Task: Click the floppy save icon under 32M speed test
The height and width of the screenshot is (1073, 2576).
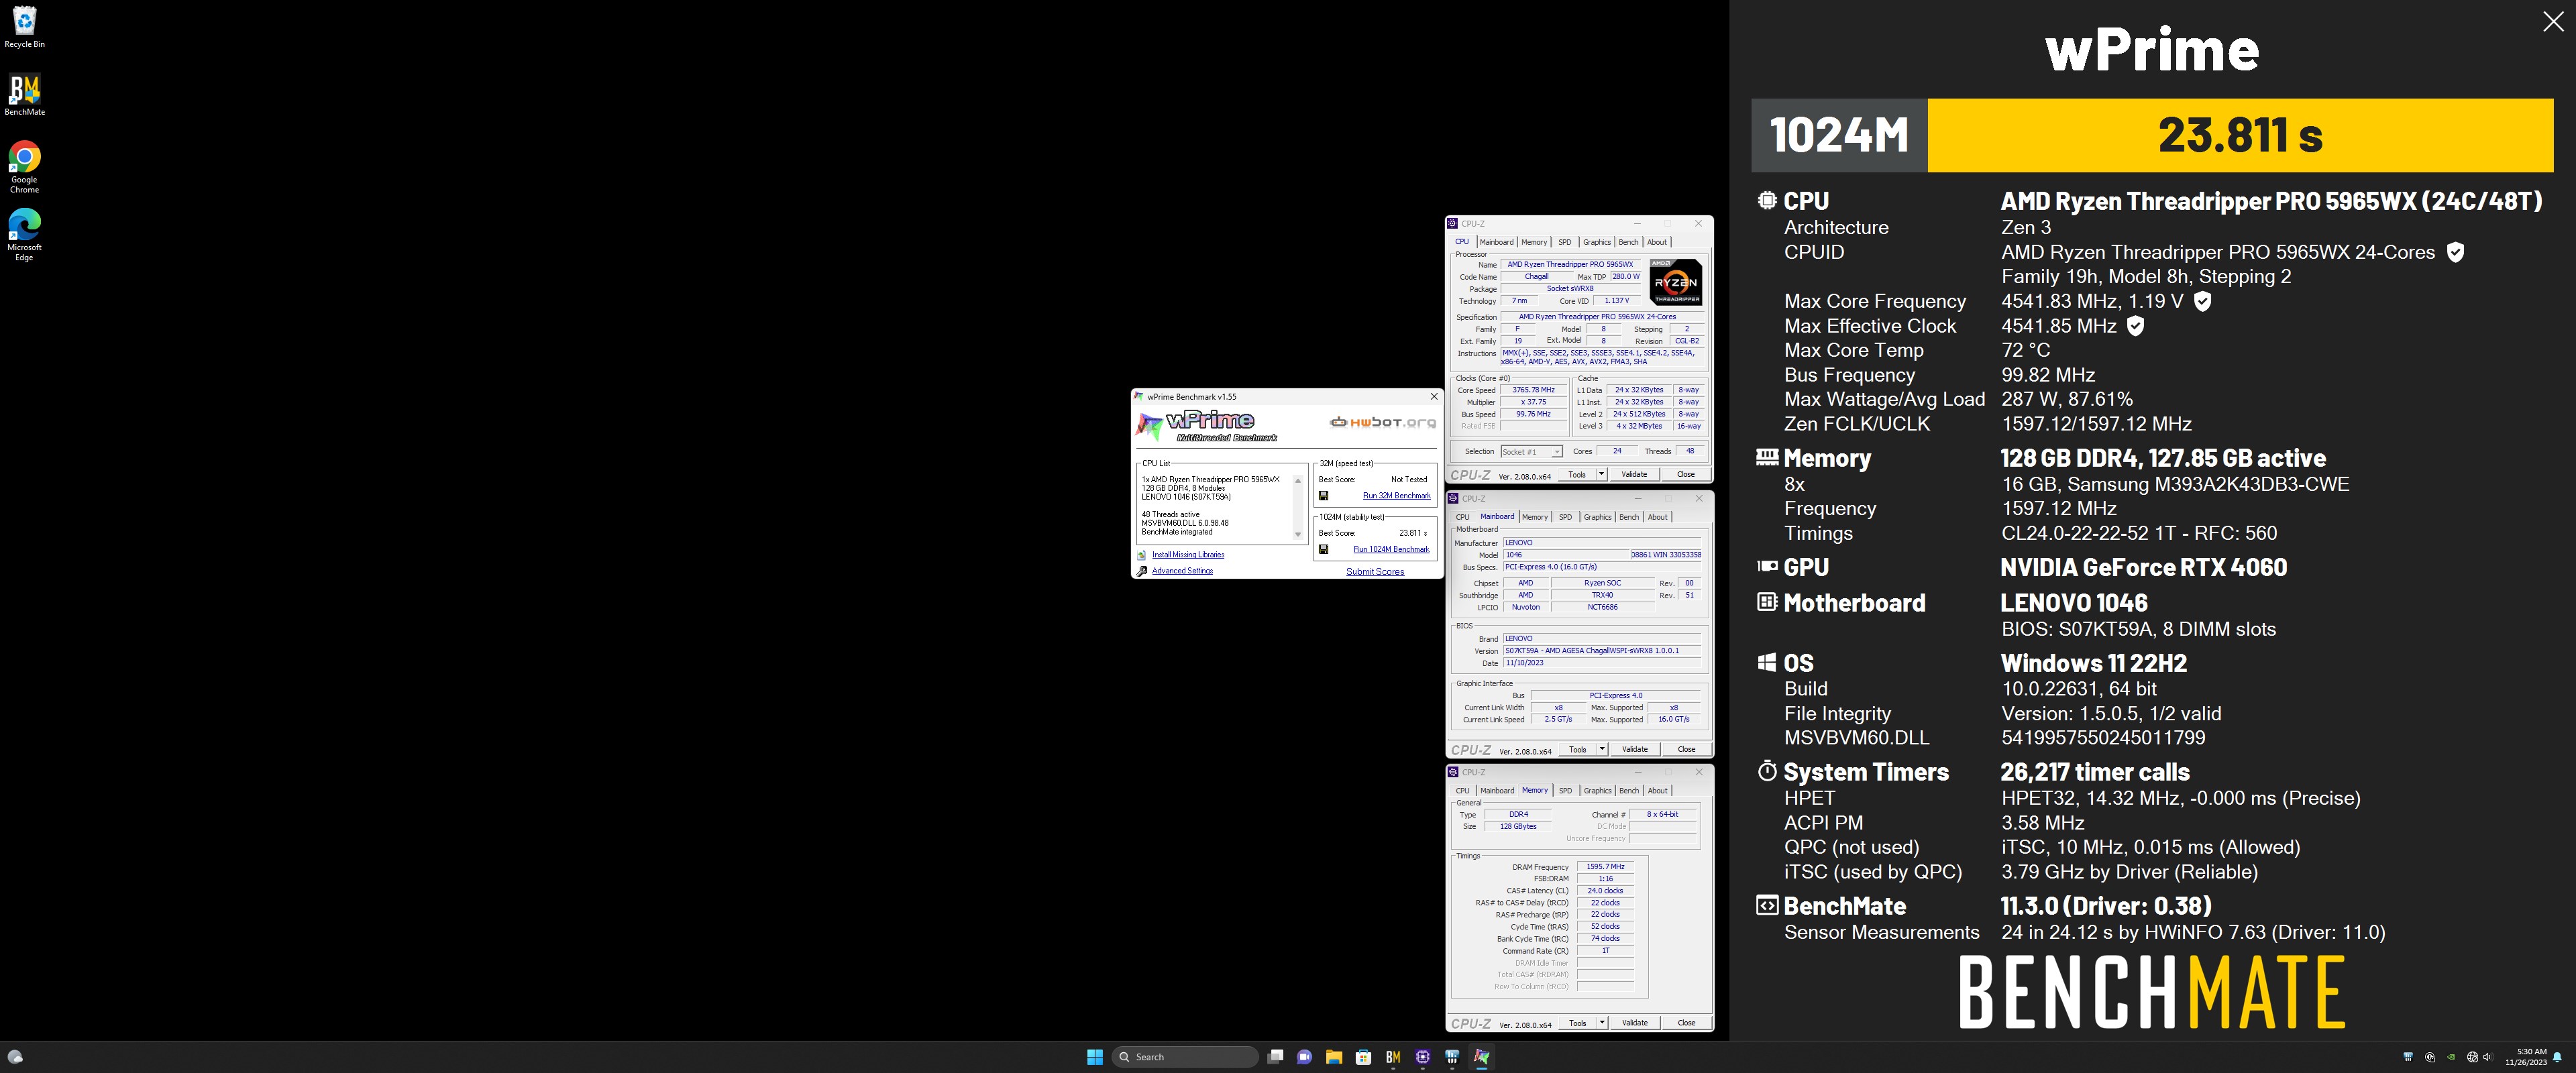Action: pyautogui.click(x=1323, y=496)
